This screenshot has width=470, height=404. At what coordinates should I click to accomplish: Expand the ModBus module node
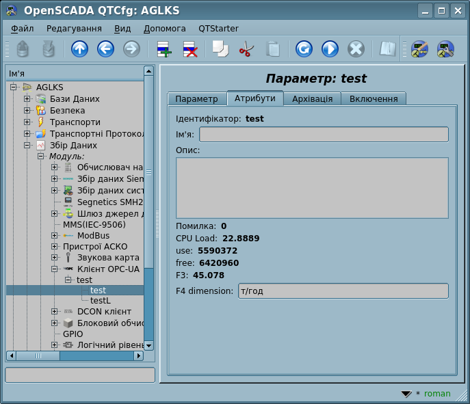(55, 236)
